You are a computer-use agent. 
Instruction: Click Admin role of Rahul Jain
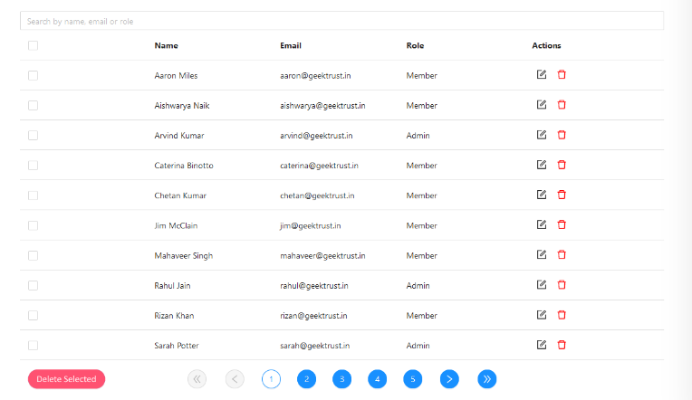[418, 285]
